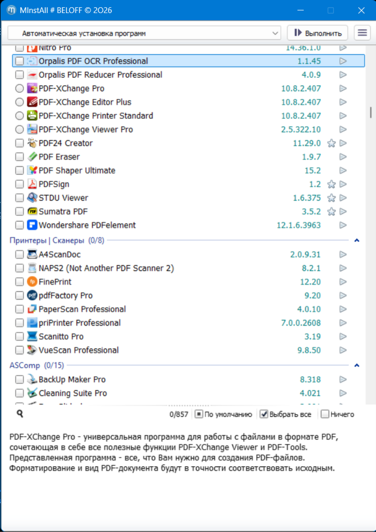Click the Orpalis PDF OCR Professional icon
Screen dimensions: 376x532
[32, 61]
